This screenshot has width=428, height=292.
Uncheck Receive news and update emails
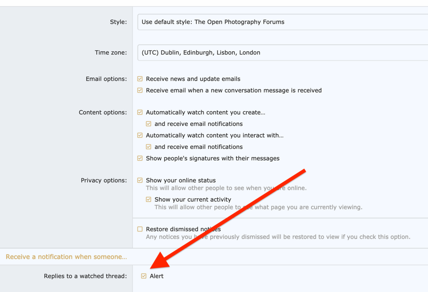click(140, 79)
